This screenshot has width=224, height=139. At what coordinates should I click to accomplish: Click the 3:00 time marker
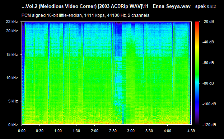point(131,131)
